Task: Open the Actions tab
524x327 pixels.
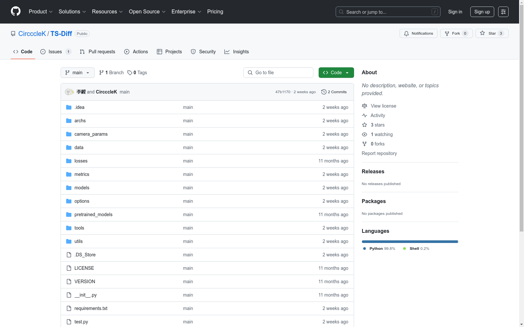Action: coord(136,52)
